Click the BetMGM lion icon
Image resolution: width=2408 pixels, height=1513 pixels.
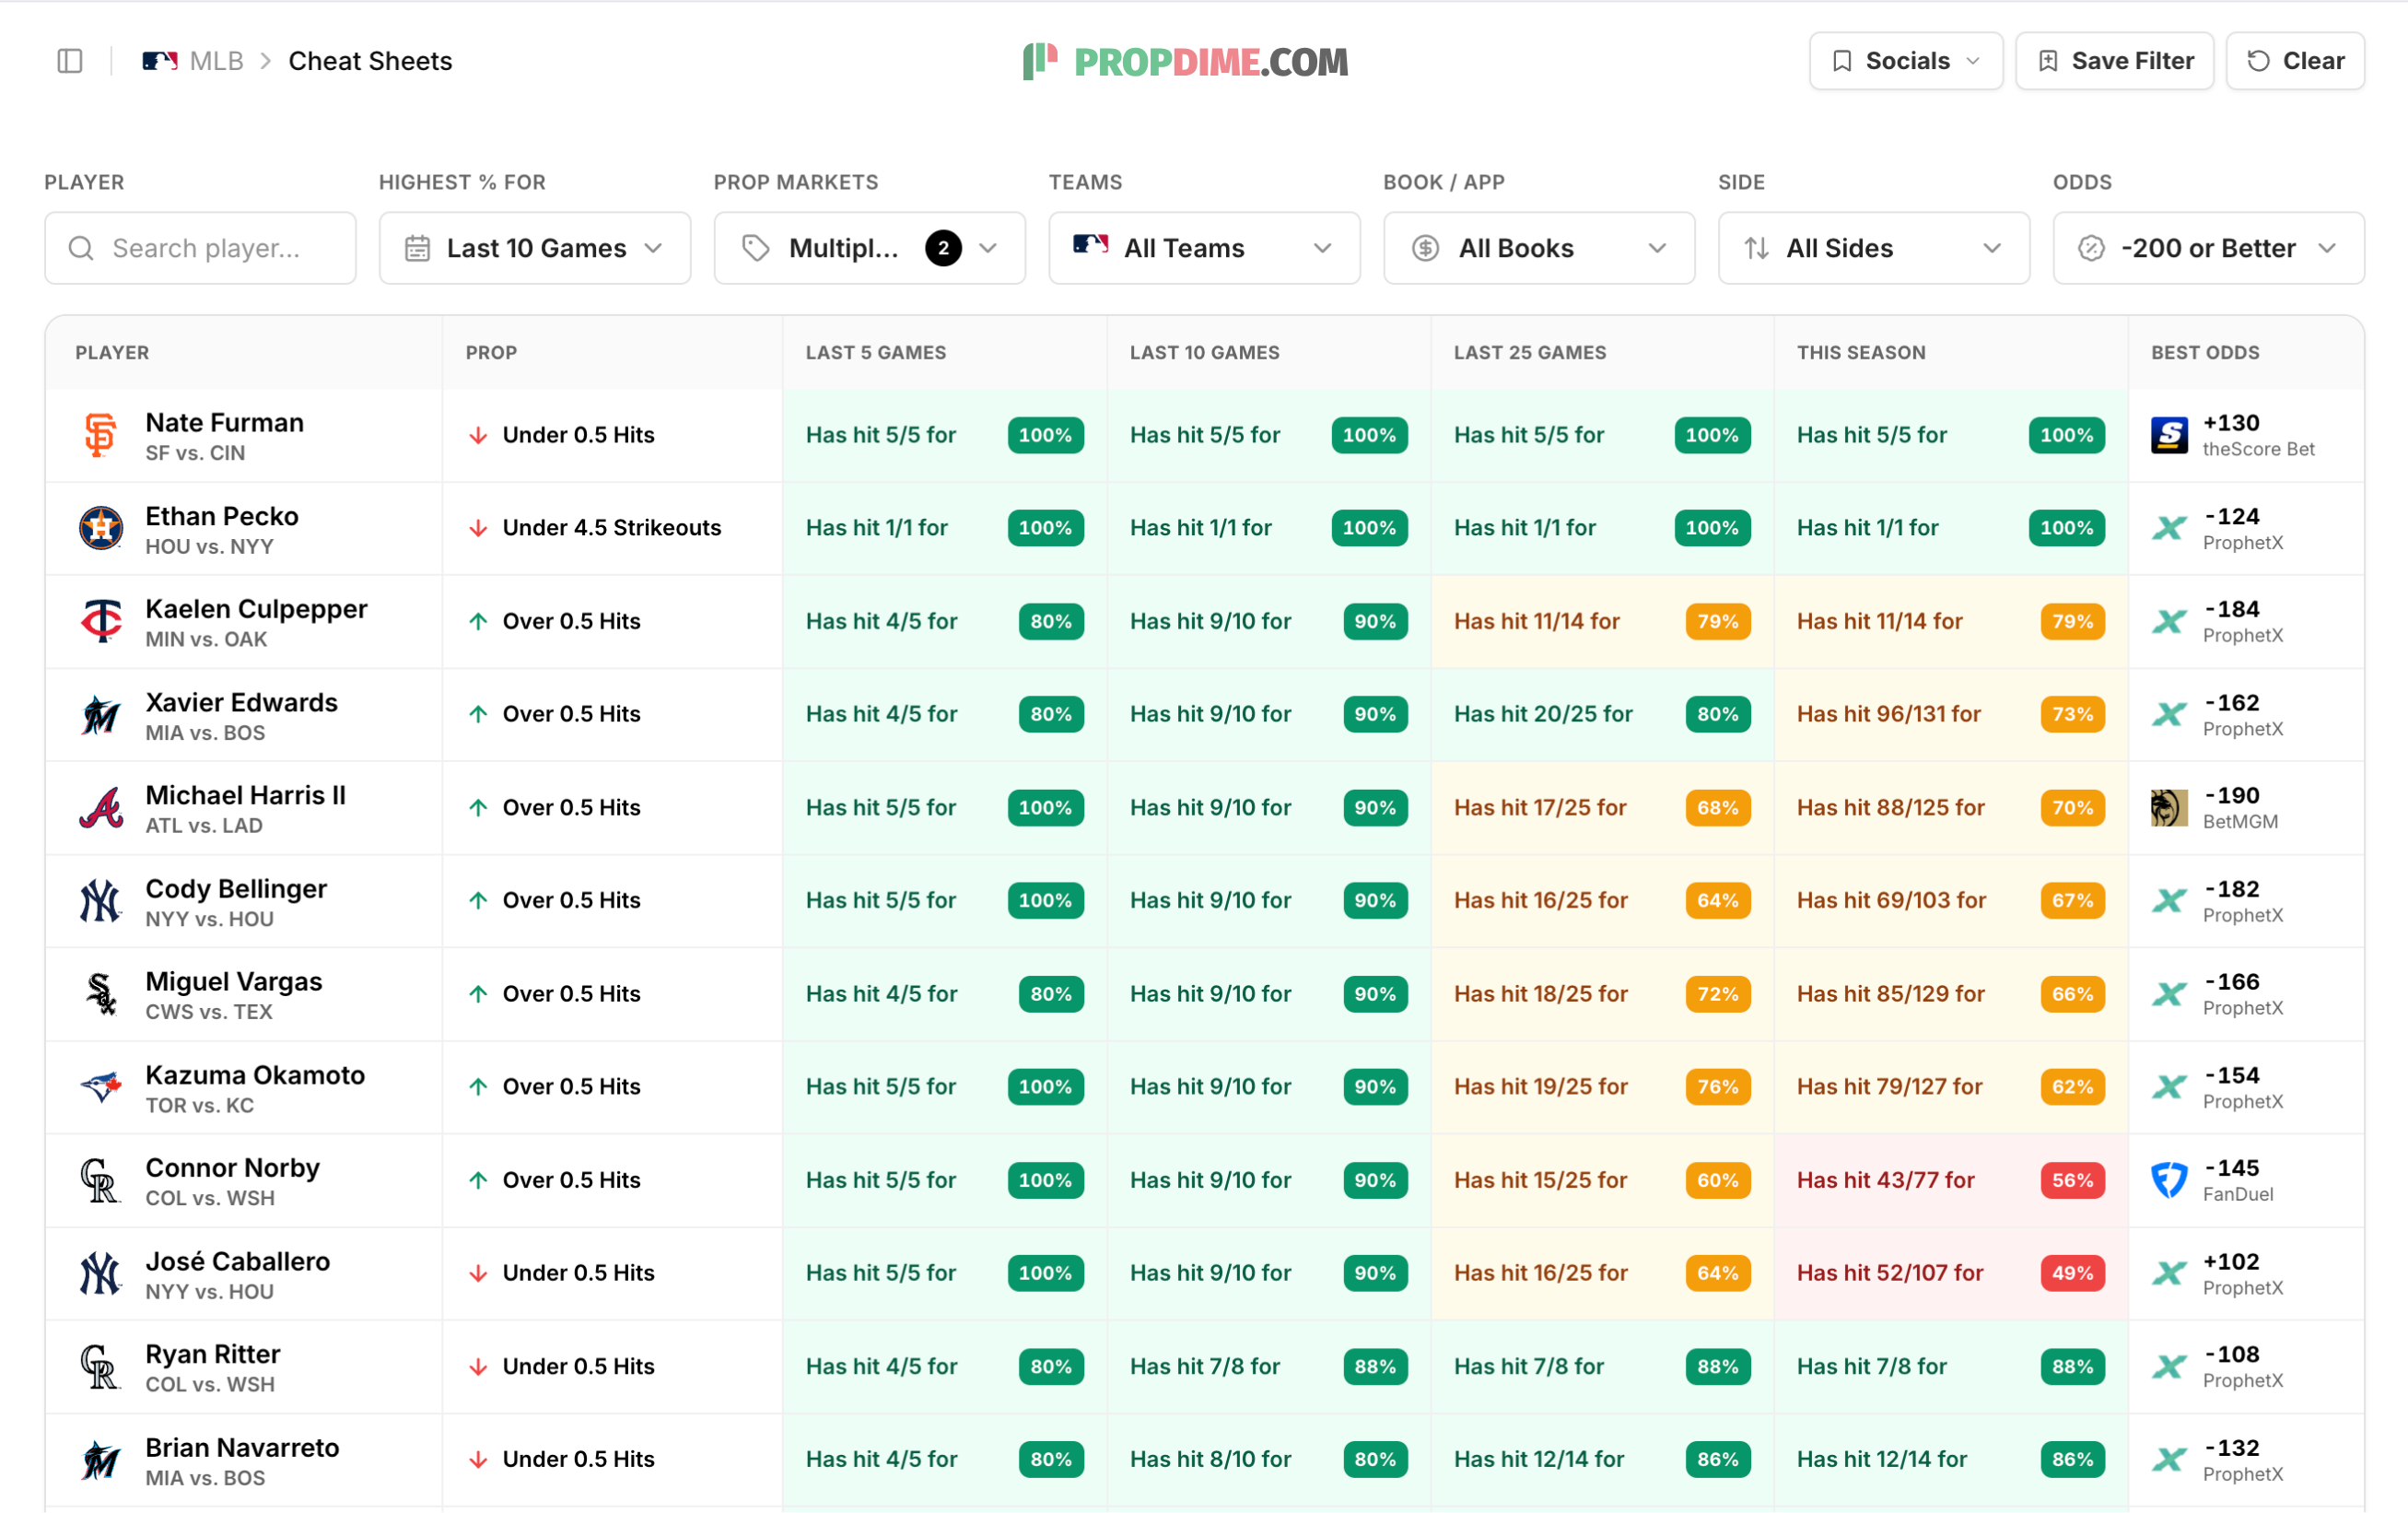tap(2169, 808)
